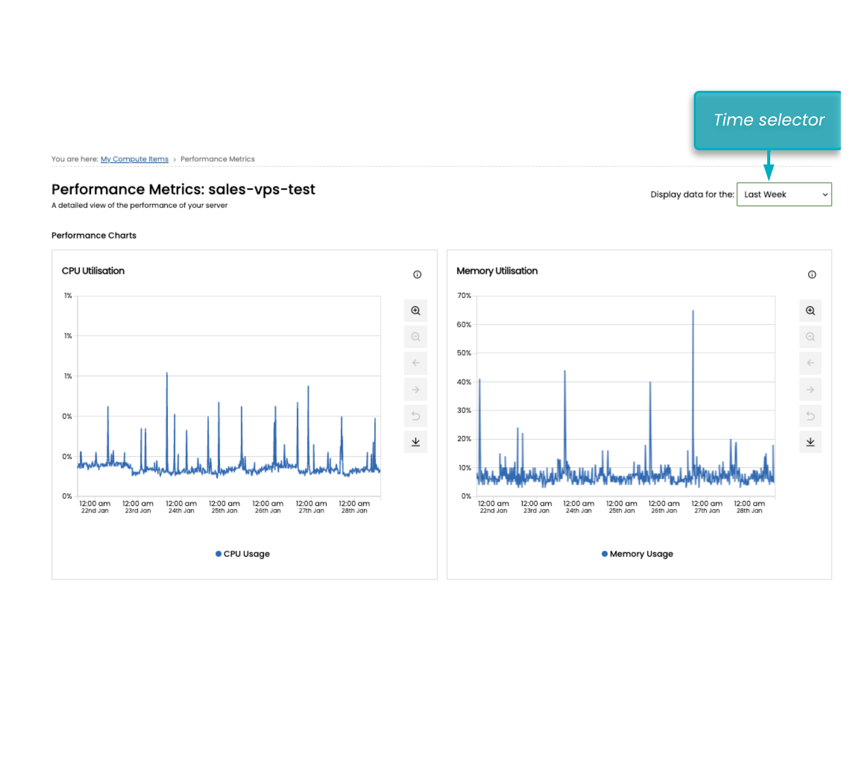Click zoom in icon on CPU Utilisation chart
This screenshot has width=862, height=767.
point(415,311)
